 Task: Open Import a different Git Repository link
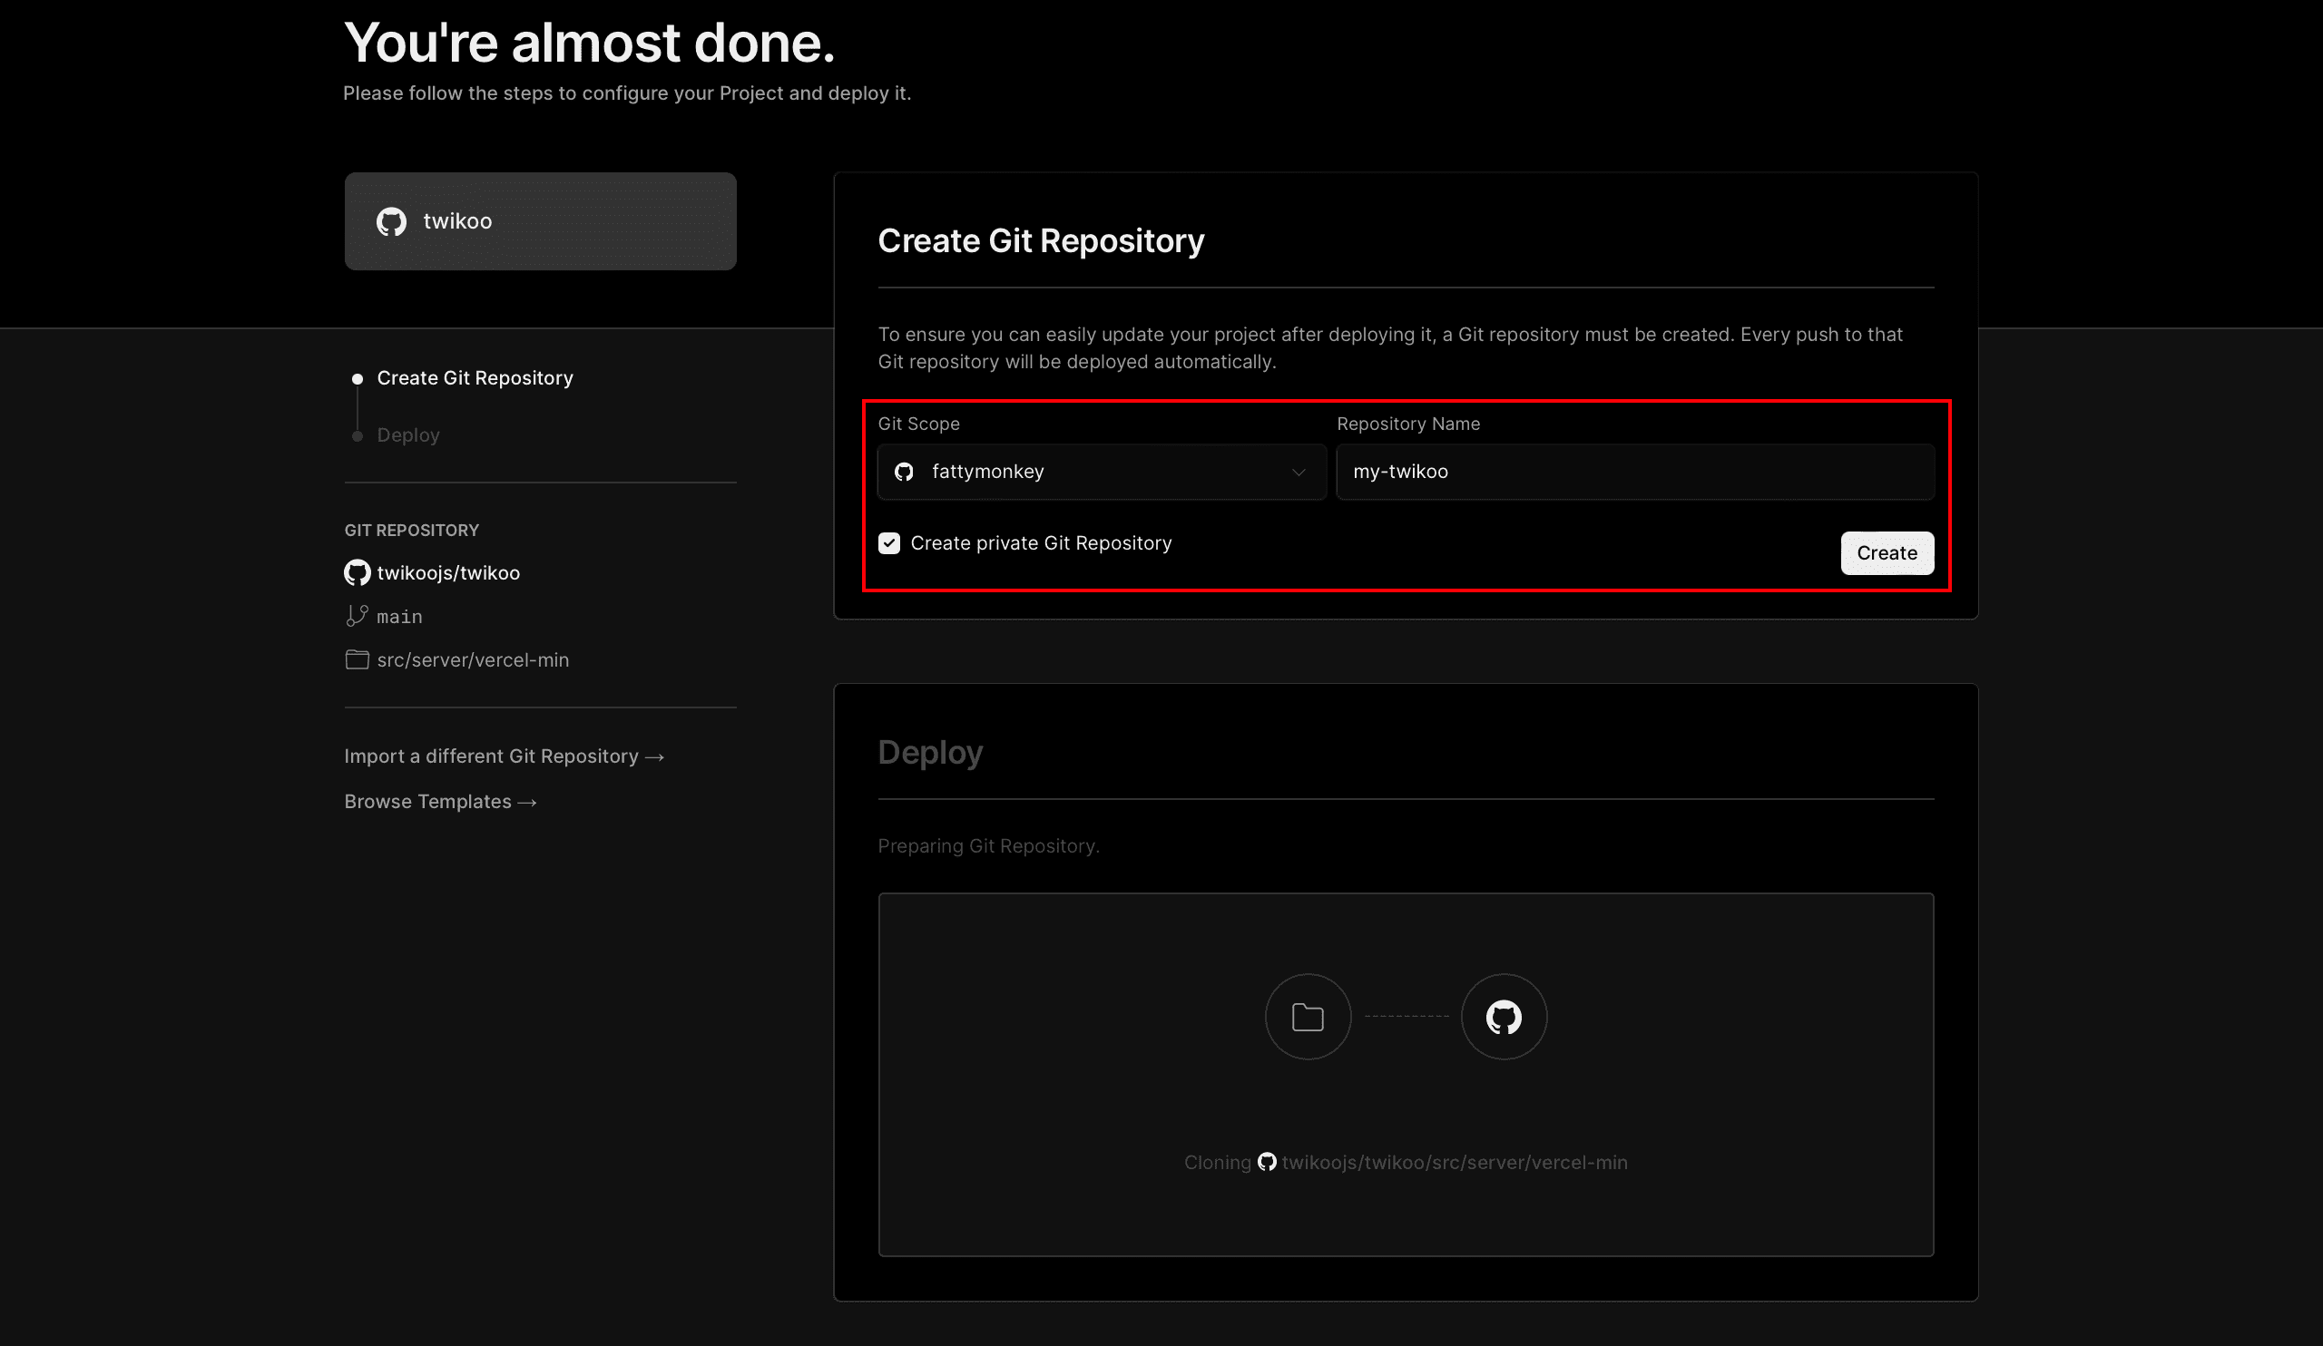(x=504, y=756)
